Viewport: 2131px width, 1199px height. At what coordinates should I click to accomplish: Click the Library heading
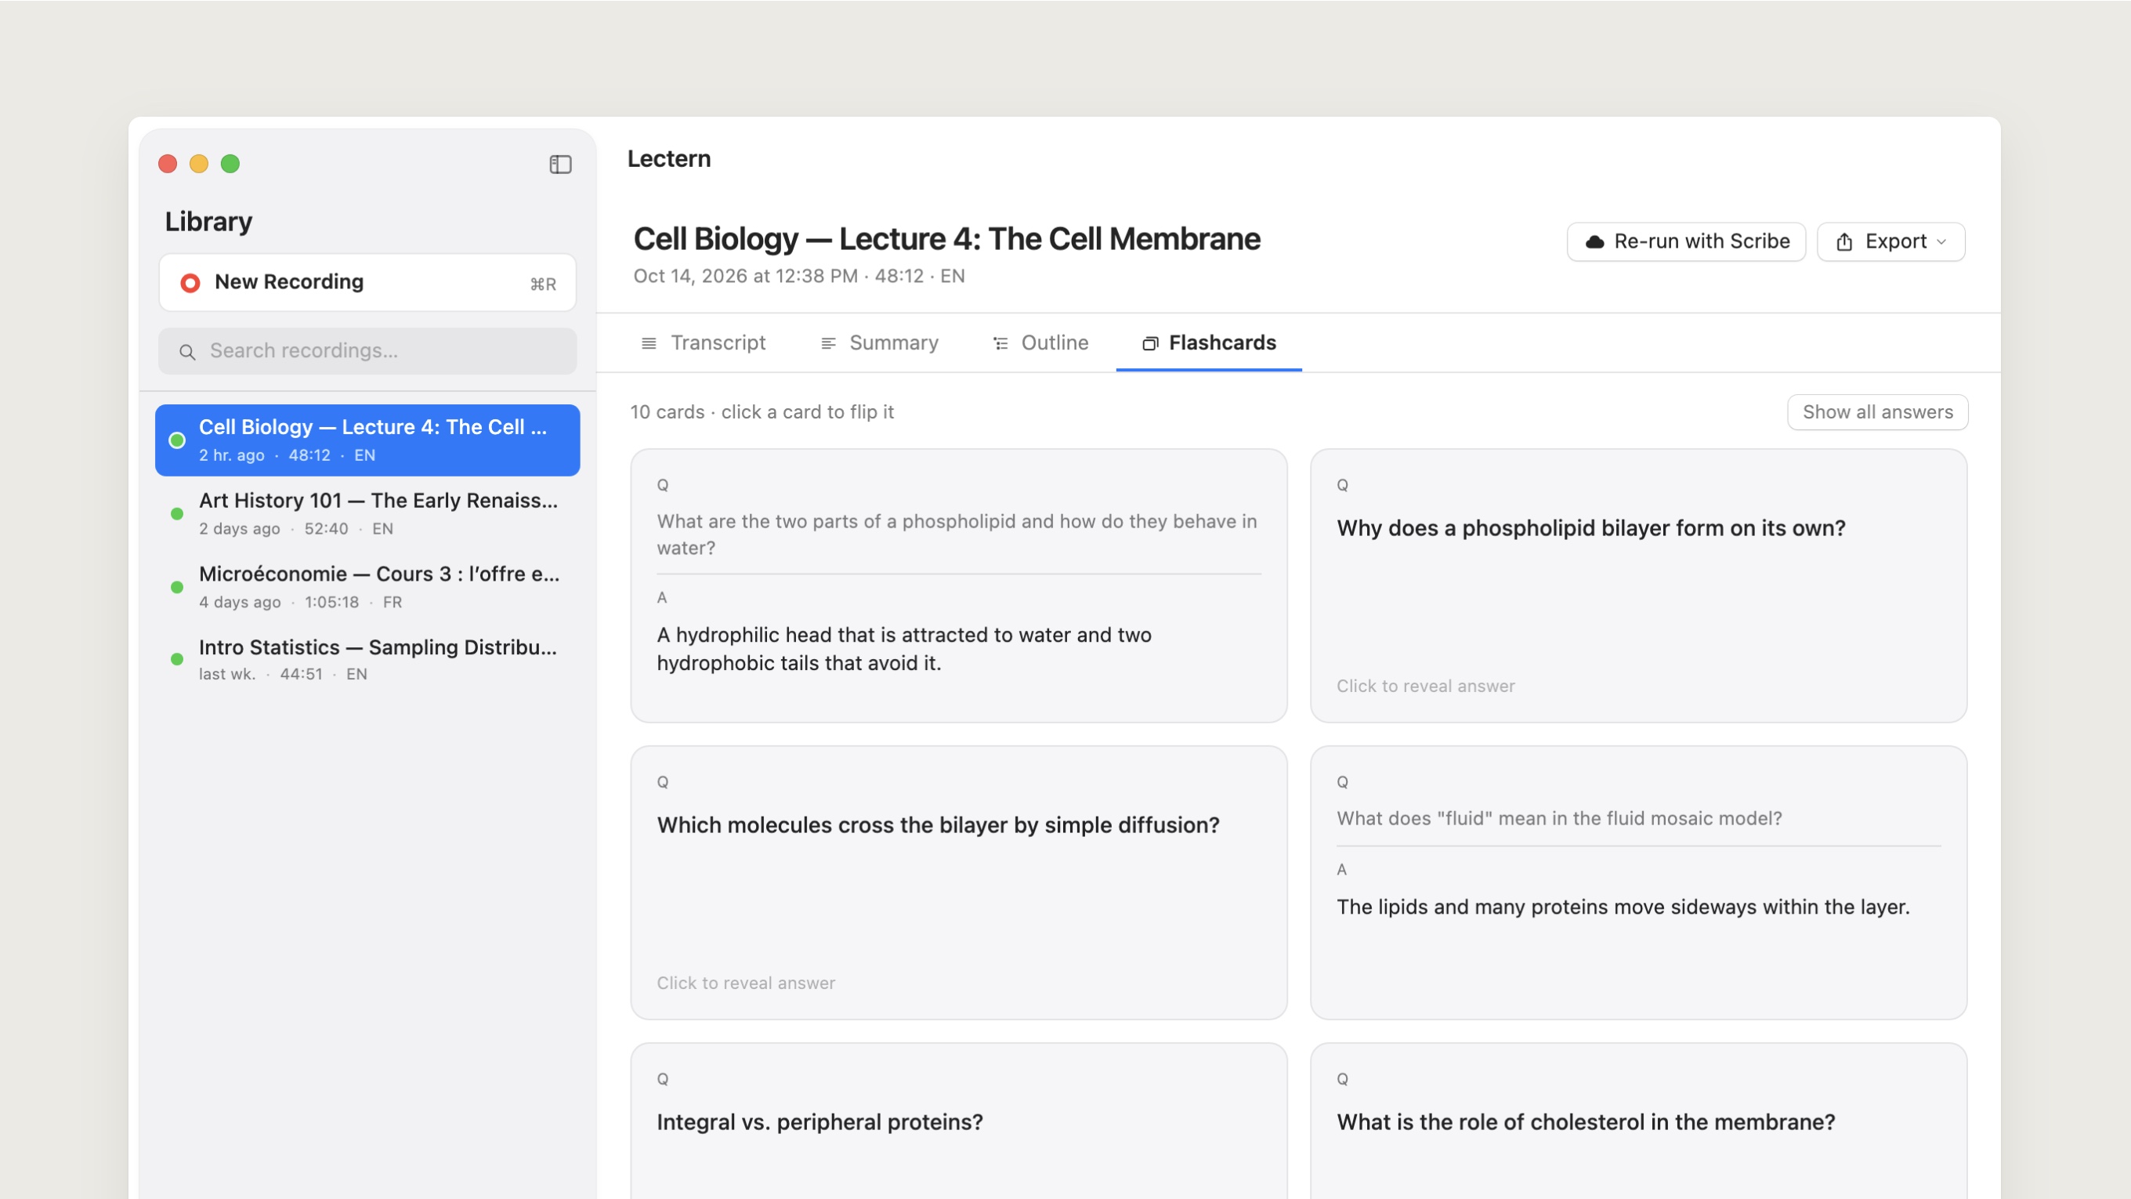(208, 222)
